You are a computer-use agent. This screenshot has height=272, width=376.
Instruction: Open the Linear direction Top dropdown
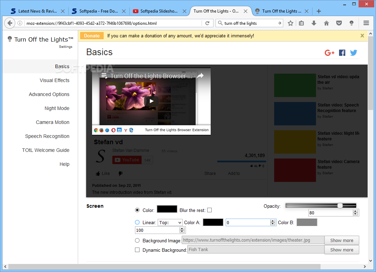point(170,222)
